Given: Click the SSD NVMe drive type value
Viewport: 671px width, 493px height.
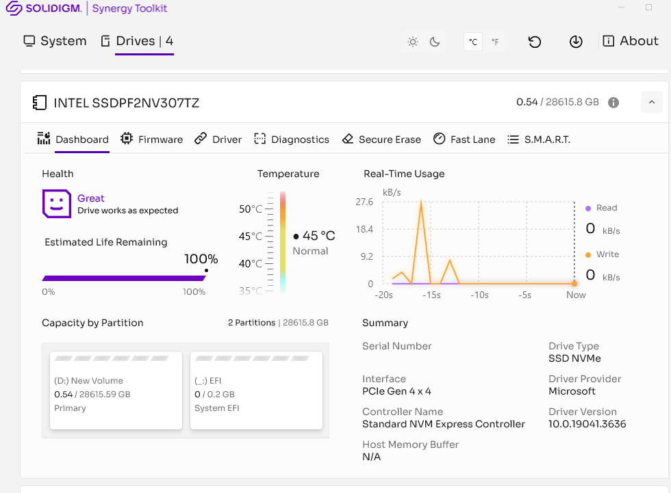Looking at the screenshot, I should click(x=574, y=358).
